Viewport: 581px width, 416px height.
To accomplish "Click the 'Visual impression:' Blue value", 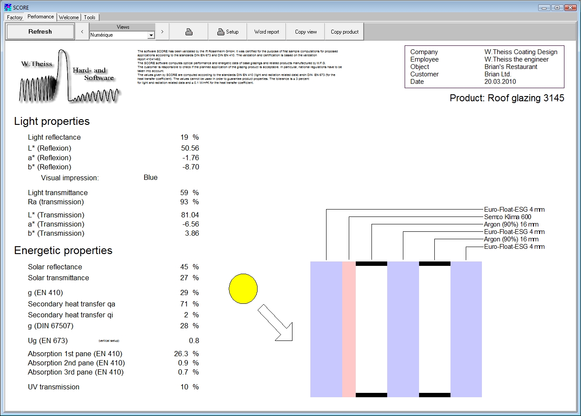I will click(151, 177).
